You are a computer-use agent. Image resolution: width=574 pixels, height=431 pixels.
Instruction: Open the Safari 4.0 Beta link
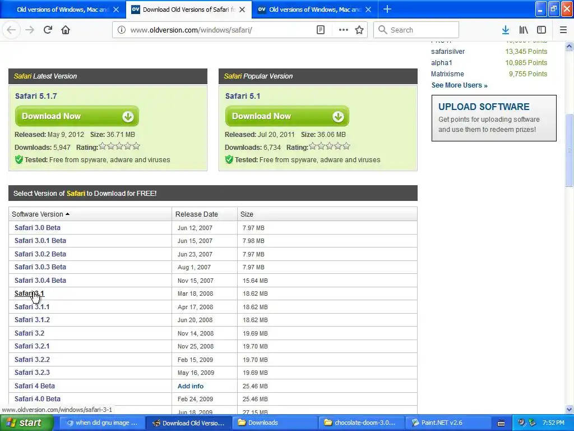coord(38,399)
